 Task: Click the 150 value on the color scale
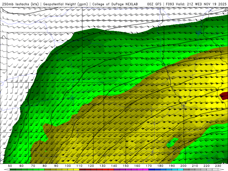coord(126,166)
